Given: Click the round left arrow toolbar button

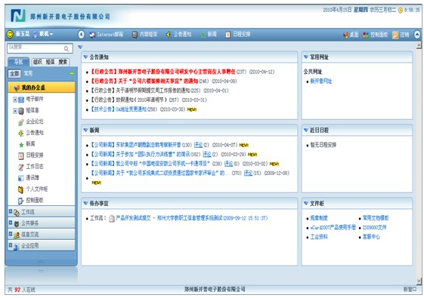Looking at the screenshot, I should (x=81, y=34).
